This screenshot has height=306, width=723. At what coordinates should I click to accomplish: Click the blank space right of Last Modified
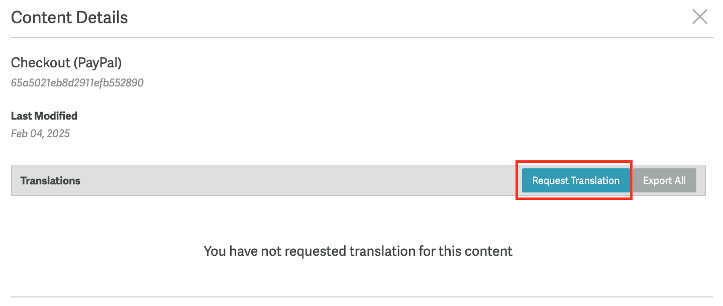click(x=301, y=116)
